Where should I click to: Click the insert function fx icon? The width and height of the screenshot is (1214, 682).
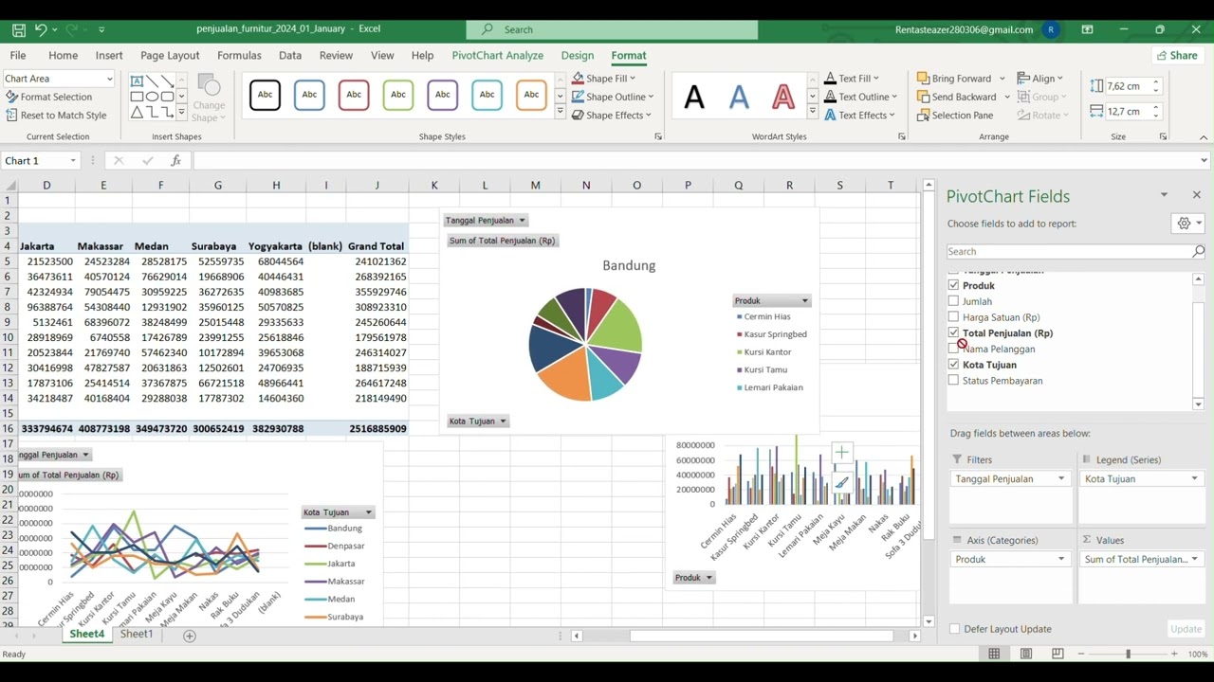click(x=176, y=161)
